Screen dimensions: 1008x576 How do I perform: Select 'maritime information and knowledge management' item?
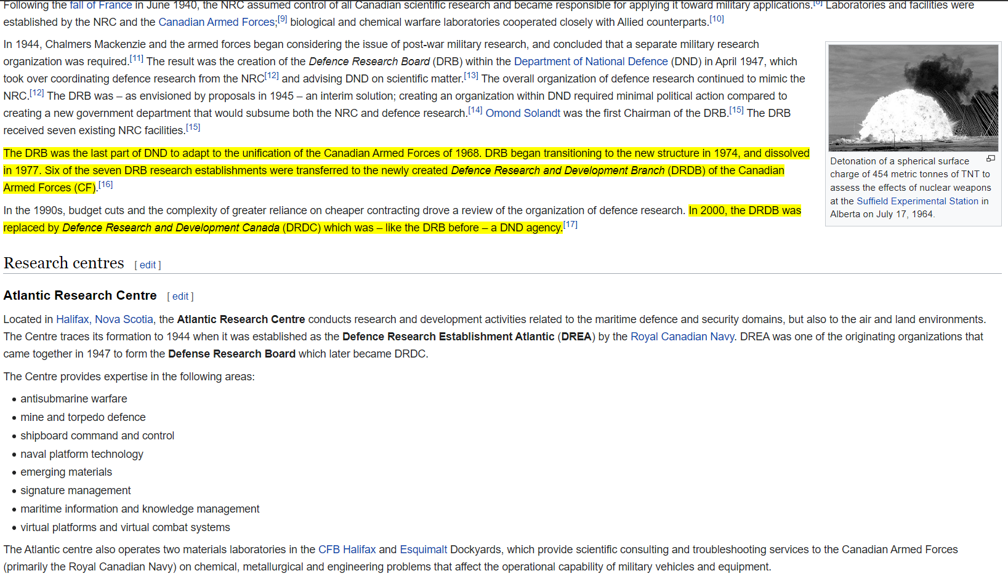pyautogui.click(x=140, y=509)
